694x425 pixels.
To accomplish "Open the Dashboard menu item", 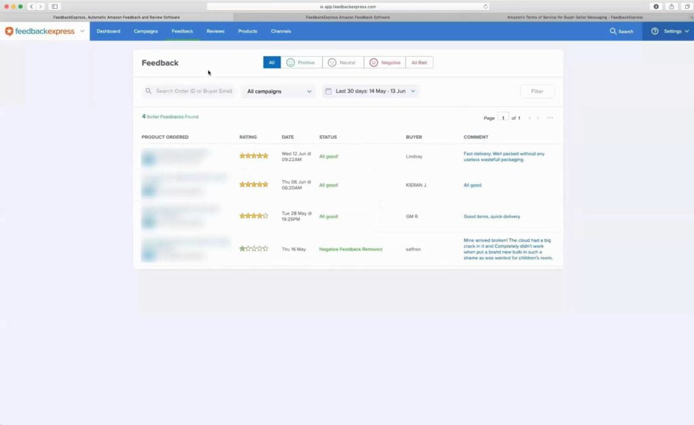I will (x=108, y=31).
